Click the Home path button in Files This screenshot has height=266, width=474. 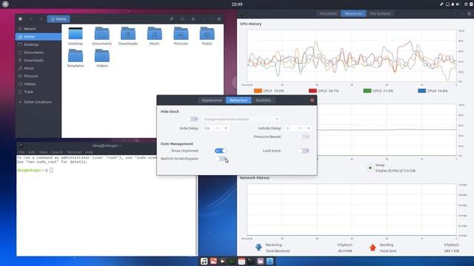59,19
